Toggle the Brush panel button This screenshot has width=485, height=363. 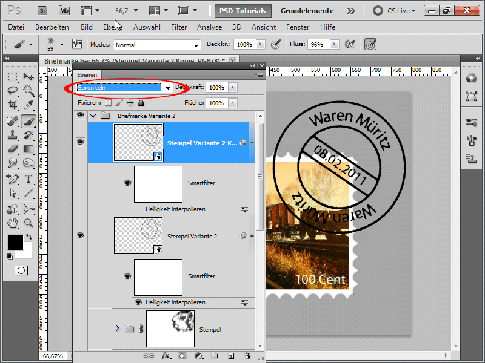(77, 44)
